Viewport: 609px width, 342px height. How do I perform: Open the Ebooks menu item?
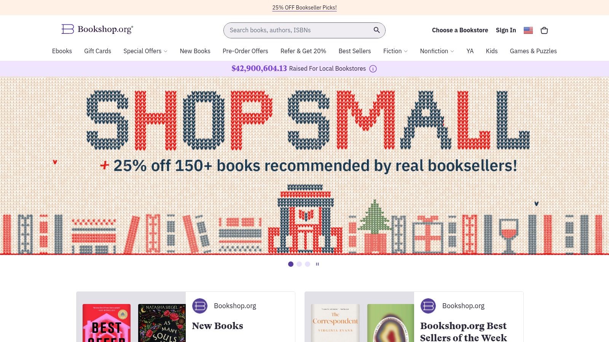[x=62, y=51]
